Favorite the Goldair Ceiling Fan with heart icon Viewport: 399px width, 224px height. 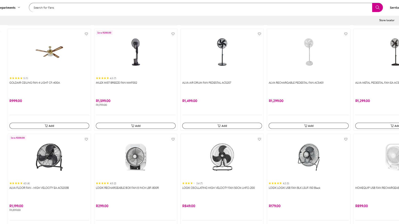pyautogui.click(x=86, y=34)
